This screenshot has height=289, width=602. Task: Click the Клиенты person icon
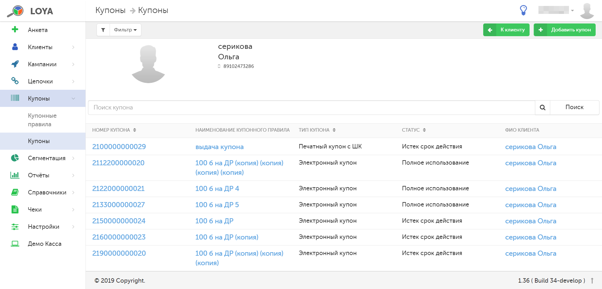[x=15, y=47]
